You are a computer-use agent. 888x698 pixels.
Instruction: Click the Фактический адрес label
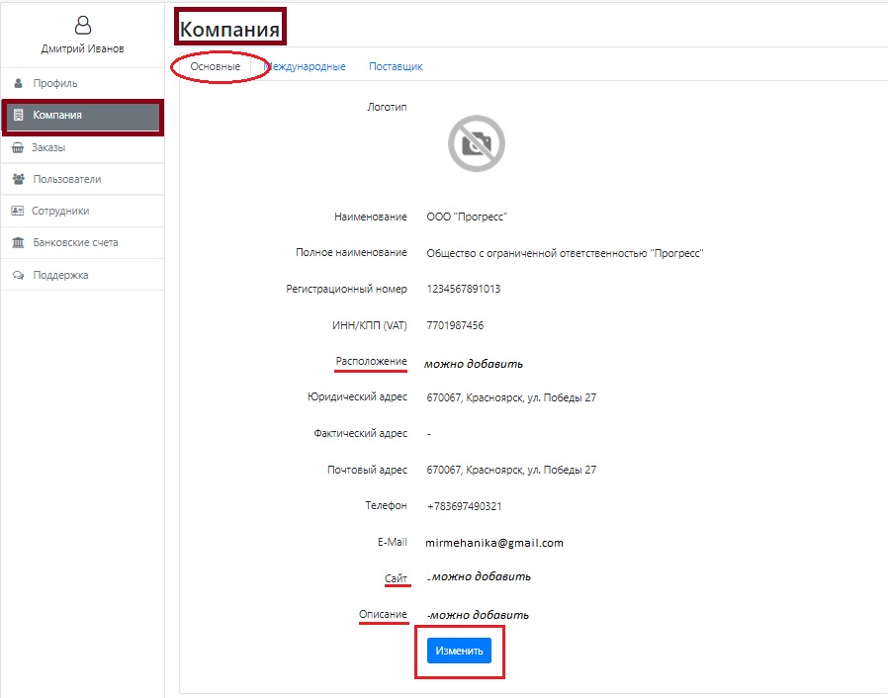[360, 434]
